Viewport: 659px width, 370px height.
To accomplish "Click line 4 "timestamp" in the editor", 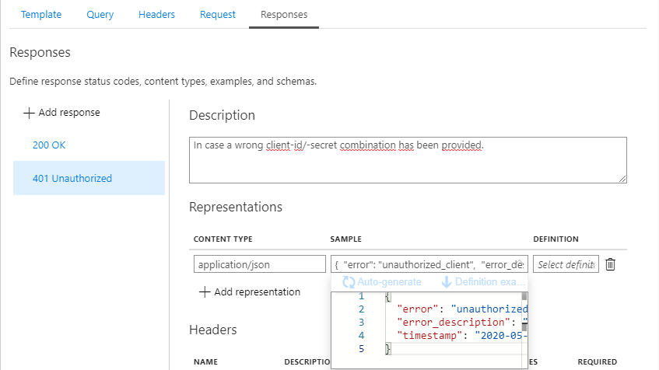I will pyautogui.click(x=429, y=336).
